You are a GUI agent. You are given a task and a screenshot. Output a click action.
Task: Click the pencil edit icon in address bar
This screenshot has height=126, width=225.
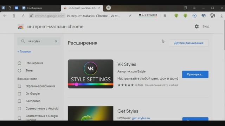click(130, 16)
